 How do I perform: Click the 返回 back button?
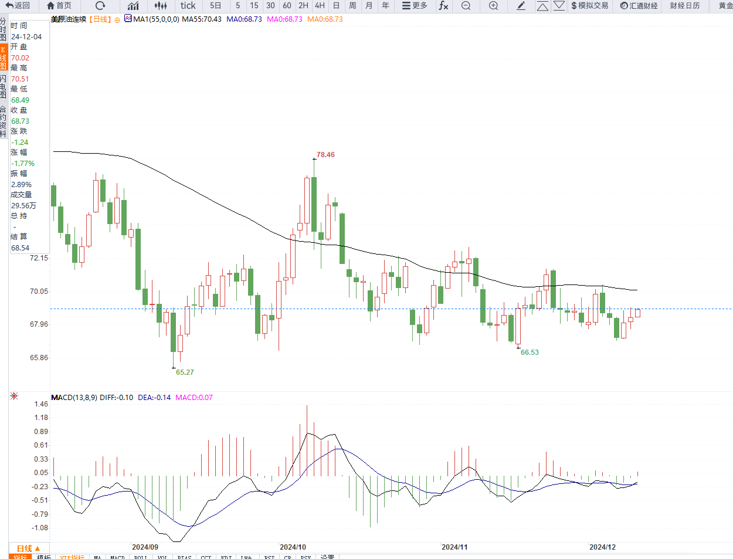(x=18, y=6)
